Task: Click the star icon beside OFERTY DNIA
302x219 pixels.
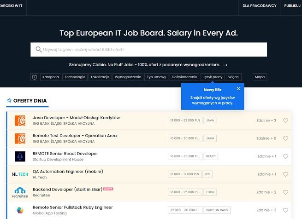Action: [x=9, y=100]
